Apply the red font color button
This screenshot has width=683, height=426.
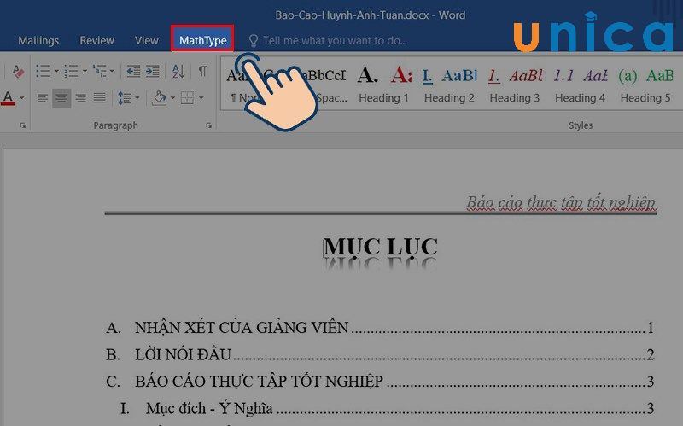tap(9, 97)
